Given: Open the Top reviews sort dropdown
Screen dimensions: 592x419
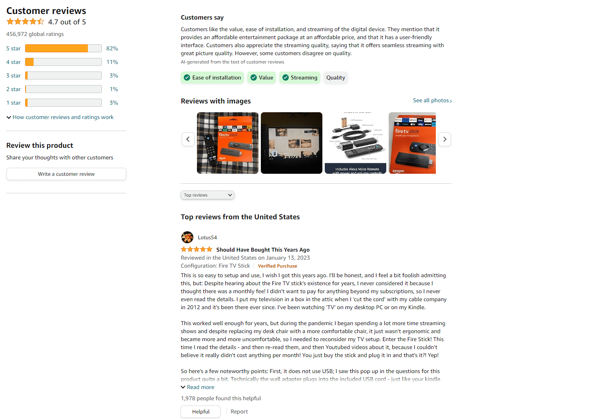Looking at the screenshot, I should (207, 195).
